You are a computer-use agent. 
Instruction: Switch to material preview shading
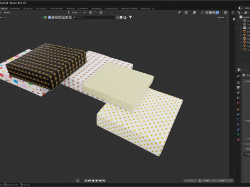[214, 12]
